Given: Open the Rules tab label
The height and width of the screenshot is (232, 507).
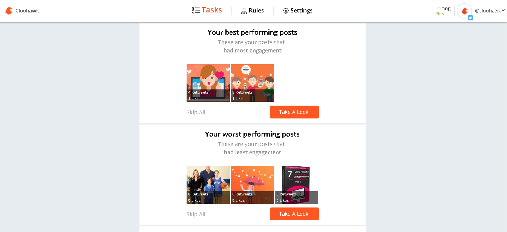Looking at the screenshot, I should (x=256, y=11).
